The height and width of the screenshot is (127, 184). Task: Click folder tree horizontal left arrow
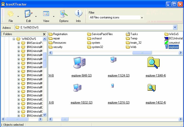3,119
